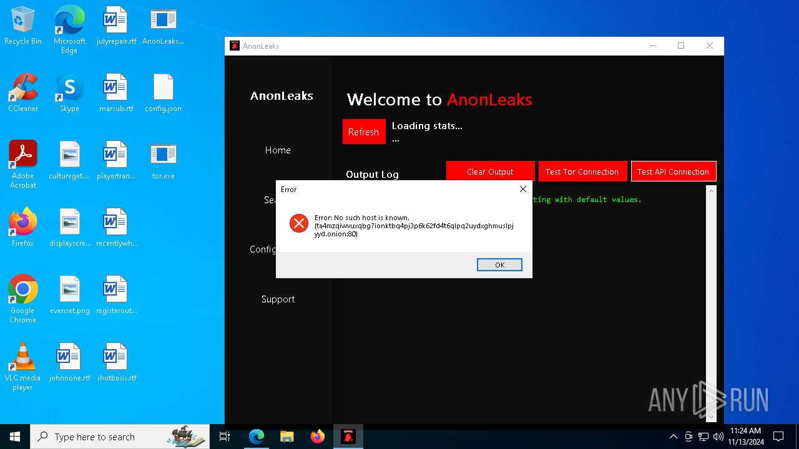Select the displayscre image file
Image resolution: width=799 pixels, height=449 pixels.
pyautogui.click(x=69, y=228)
